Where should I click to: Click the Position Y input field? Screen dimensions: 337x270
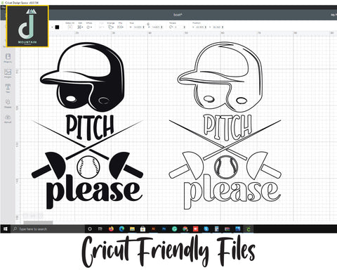pyautogui.click(x=217, y=27)
